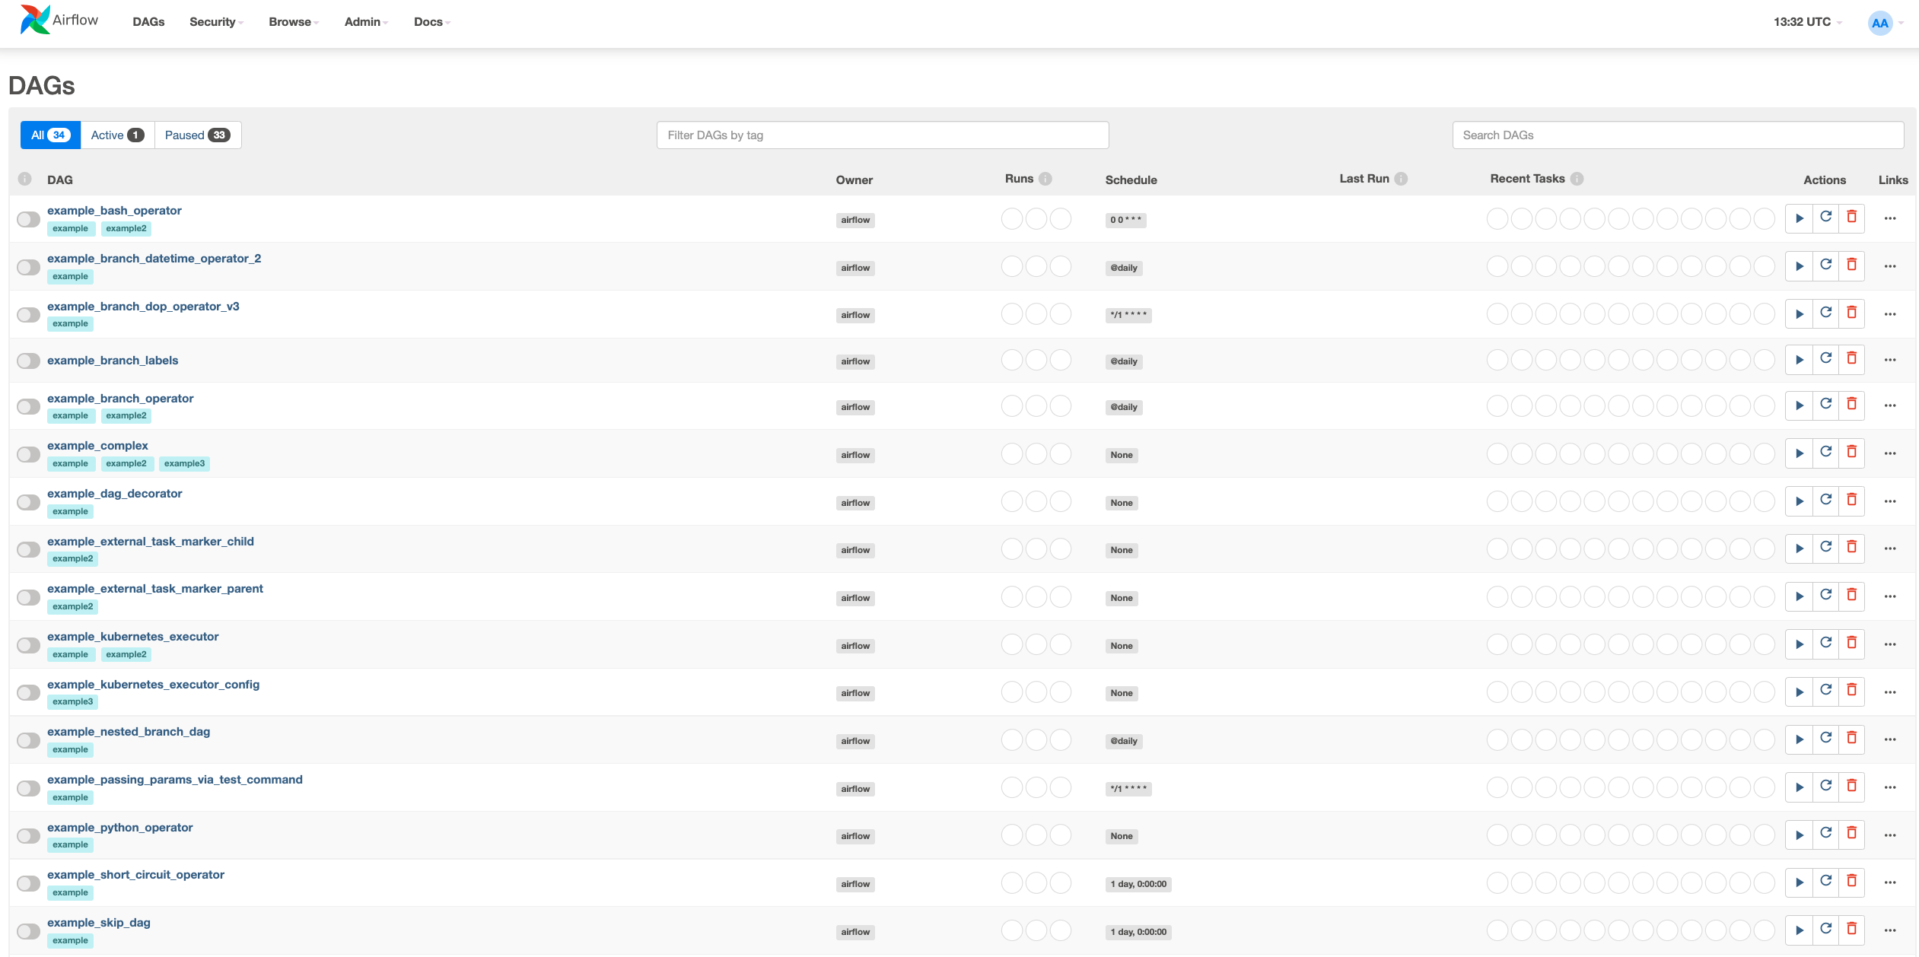Enable the example_nested_branch_dag toggle
Screen dimensions: 1919x957
click(29, 740)
